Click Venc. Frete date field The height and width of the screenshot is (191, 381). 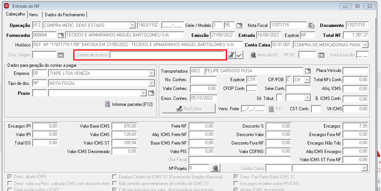tap(253, 109)
